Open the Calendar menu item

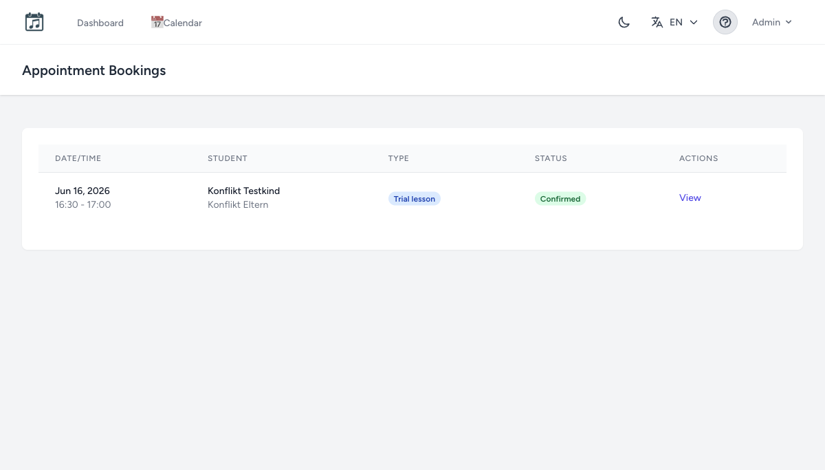point(177,23)
